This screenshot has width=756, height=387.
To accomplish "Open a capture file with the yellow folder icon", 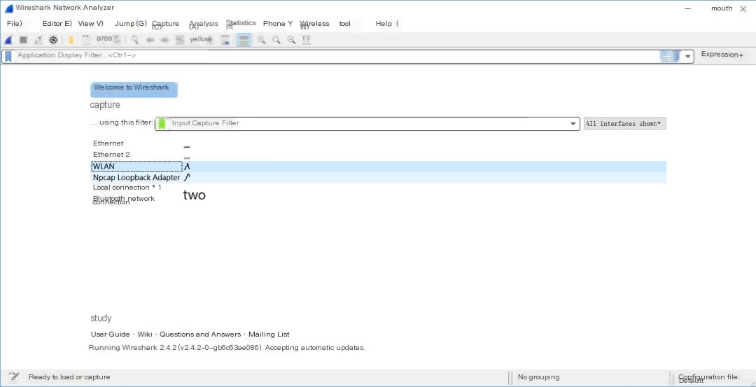I will (x=71, y=40).
